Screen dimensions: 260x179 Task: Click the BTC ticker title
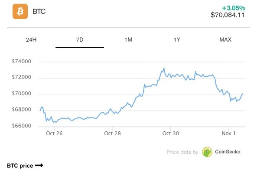pos(39,12)
